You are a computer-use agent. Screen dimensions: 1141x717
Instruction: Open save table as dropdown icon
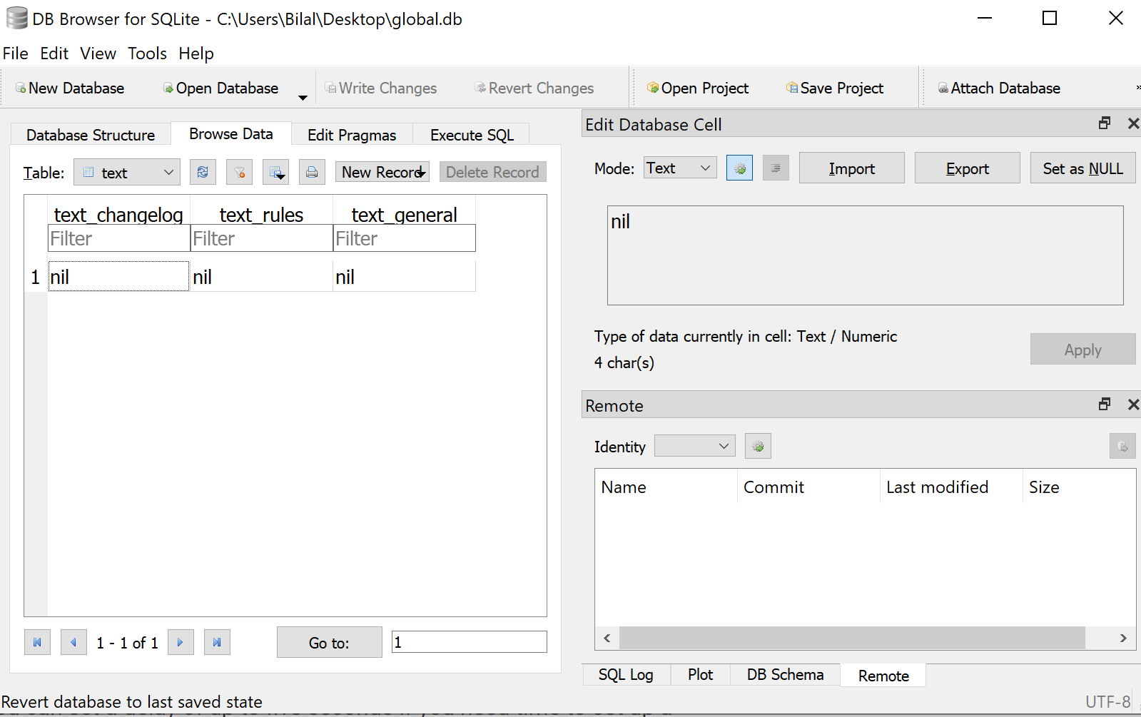[276, 172]
